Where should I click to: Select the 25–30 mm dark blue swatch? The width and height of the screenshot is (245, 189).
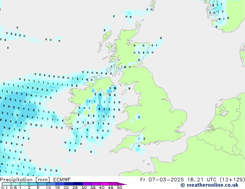click(x=78, y=184)
